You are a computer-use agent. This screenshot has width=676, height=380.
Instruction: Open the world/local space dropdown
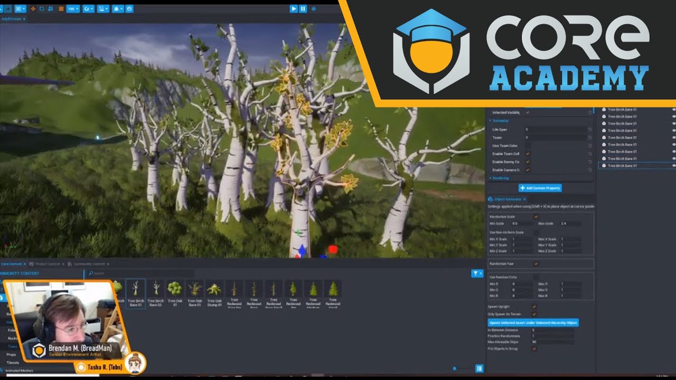click(88, 8)
